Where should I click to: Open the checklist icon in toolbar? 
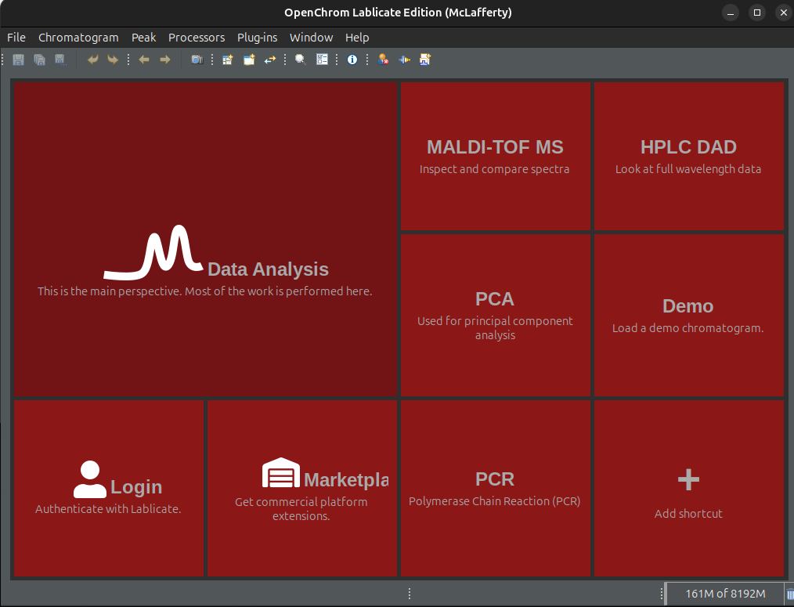tap(322, 60)
